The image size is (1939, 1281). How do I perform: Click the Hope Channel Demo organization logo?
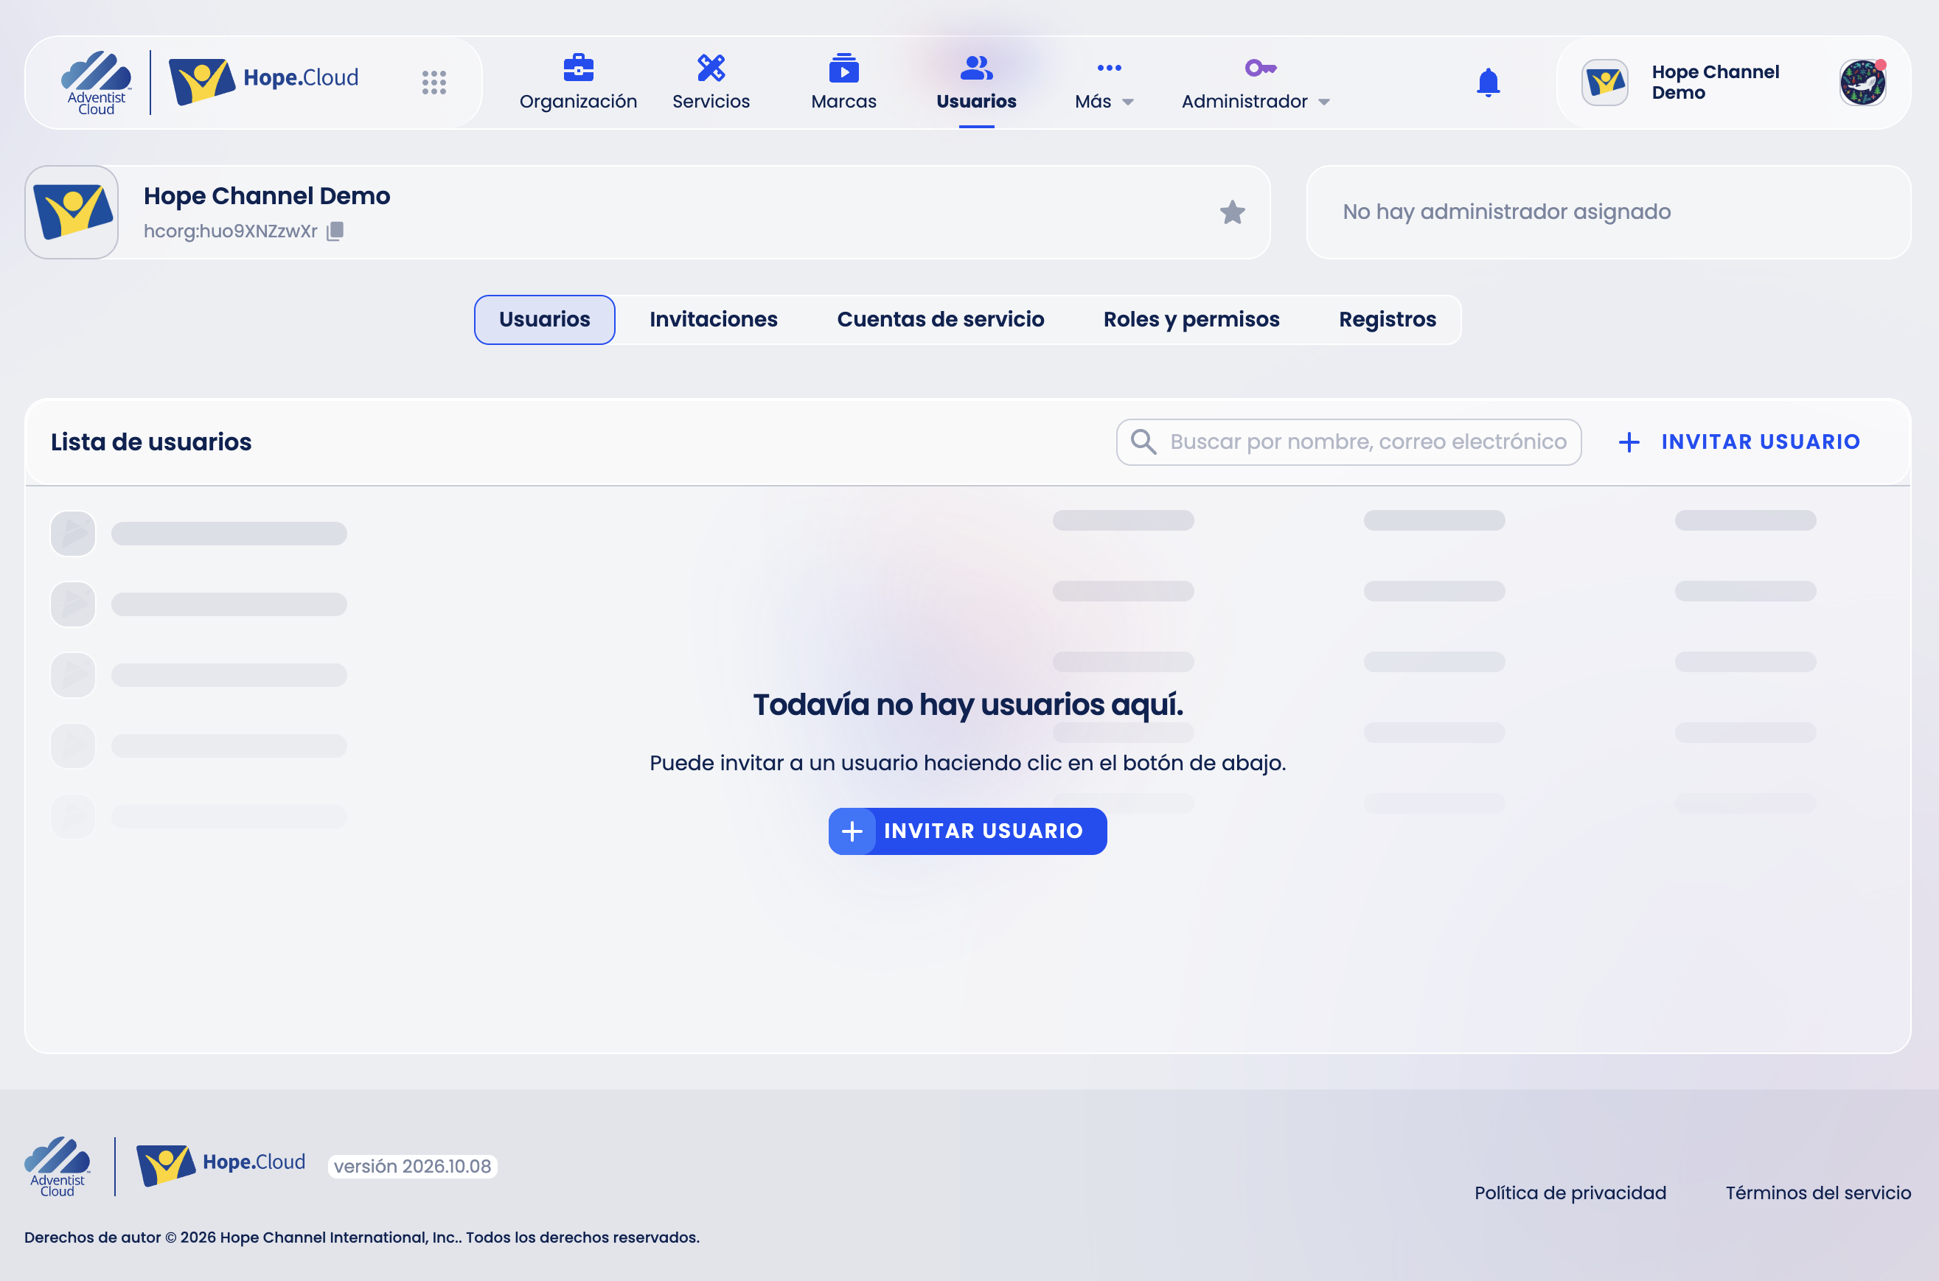72,212
